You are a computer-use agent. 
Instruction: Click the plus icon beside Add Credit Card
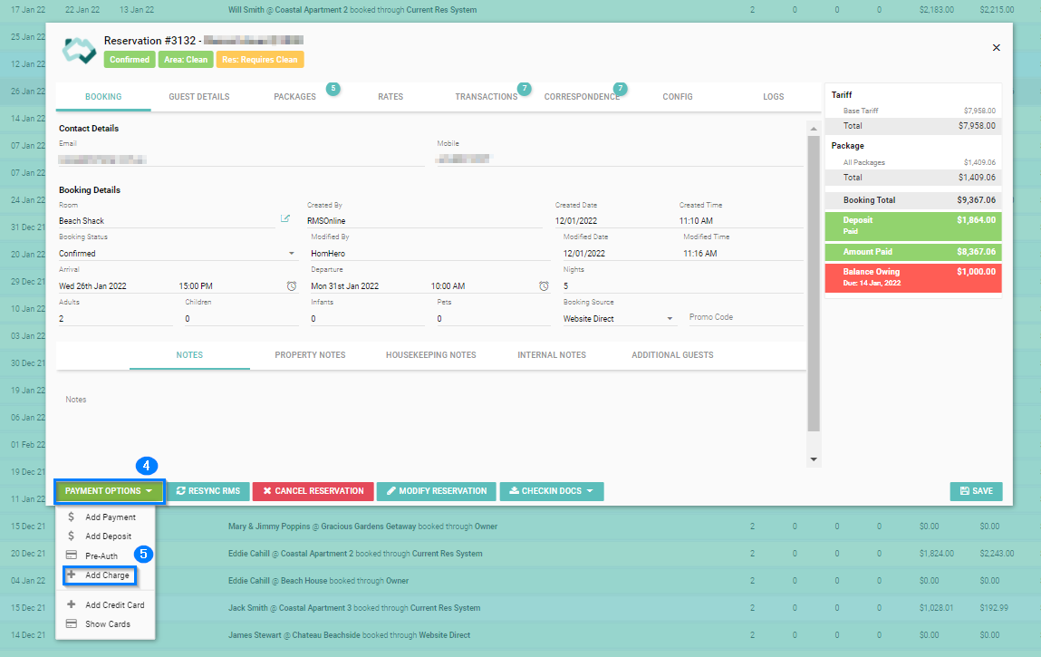click(72, 604)
